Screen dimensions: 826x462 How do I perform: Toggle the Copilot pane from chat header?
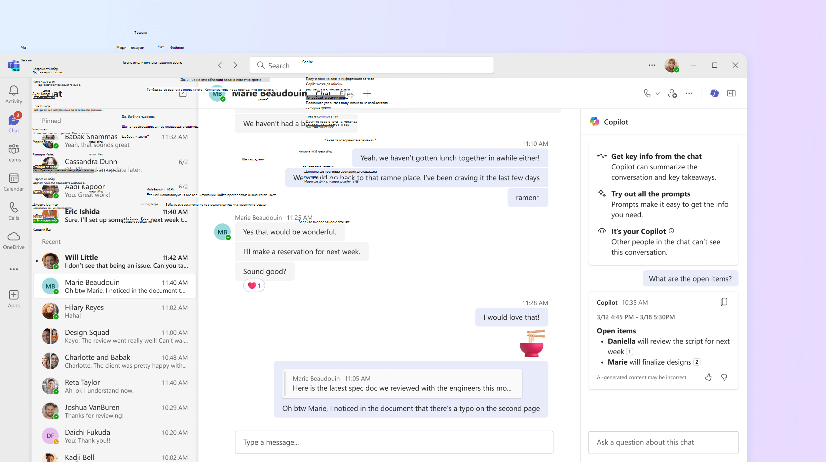714,93
